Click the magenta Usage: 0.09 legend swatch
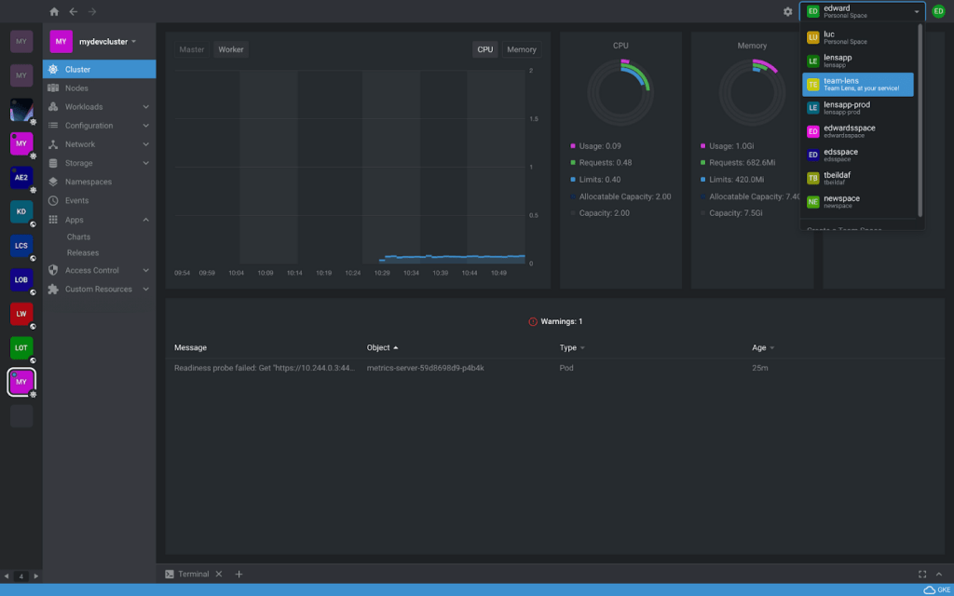 click(x=573, y=146)
